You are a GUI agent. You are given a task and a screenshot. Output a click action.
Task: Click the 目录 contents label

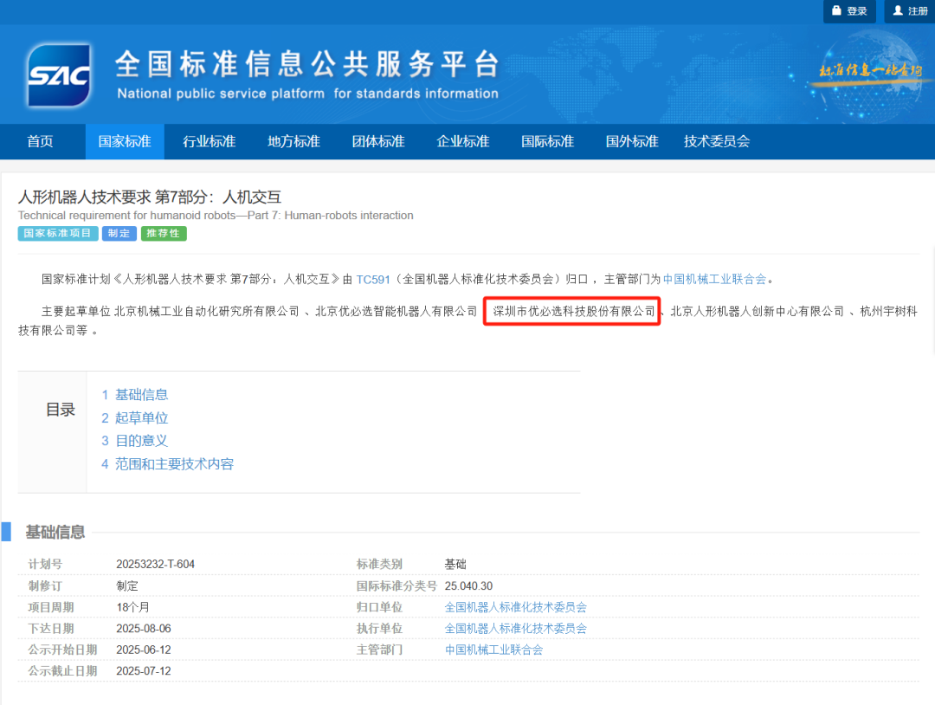pos(61,410)
